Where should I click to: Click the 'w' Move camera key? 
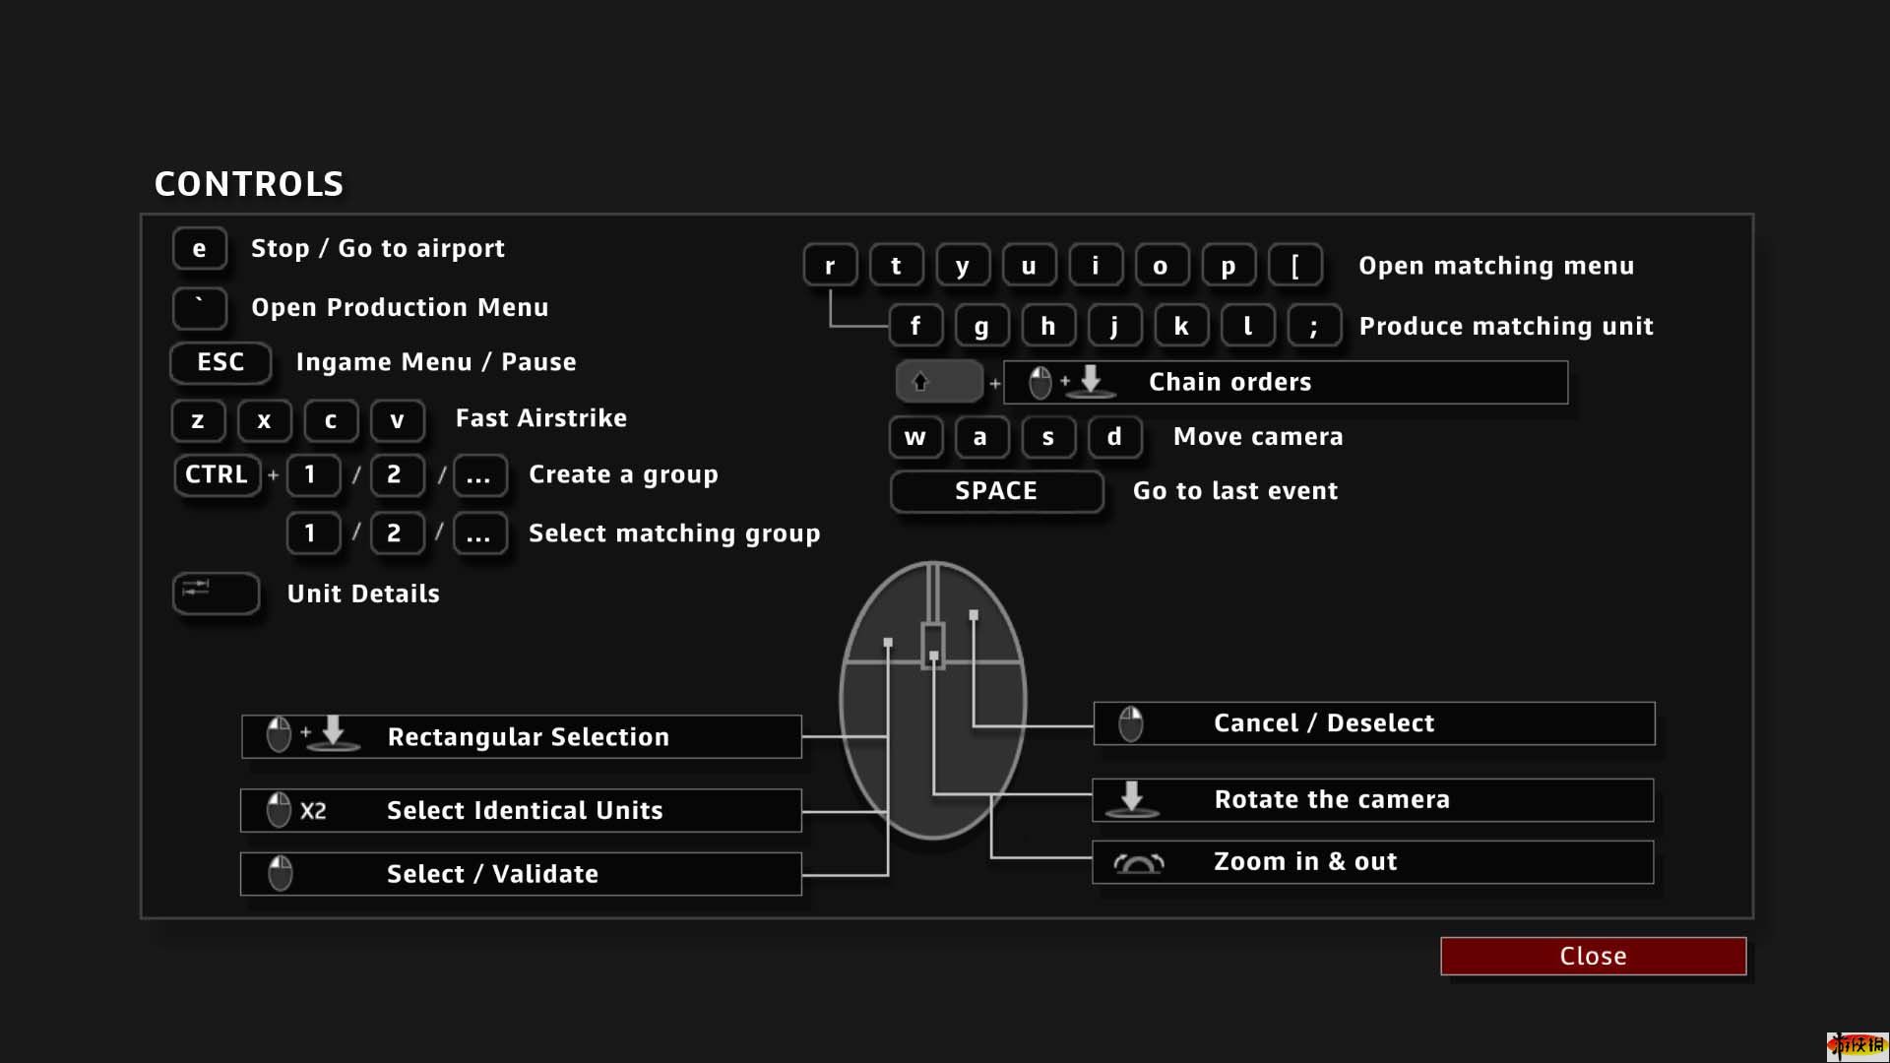(x=914, y=437)
